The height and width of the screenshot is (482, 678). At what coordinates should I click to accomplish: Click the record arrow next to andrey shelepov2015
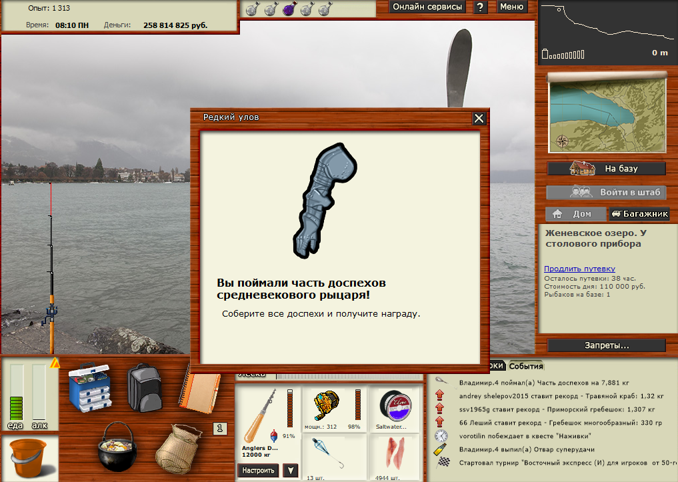(x=440, y=395)
